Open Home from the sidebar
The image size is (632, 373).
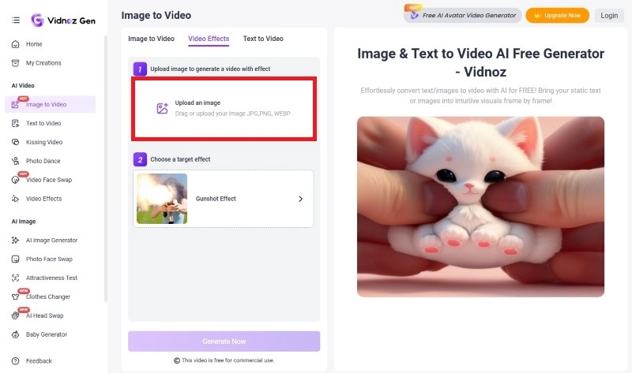(34, 44)
